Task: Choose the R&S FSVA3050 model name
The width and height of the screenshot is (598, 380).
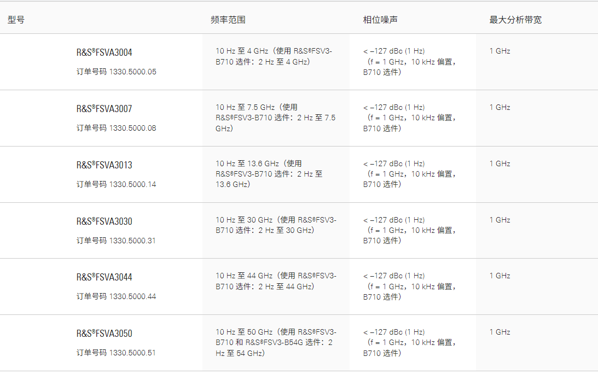Action: pos(104,334)
